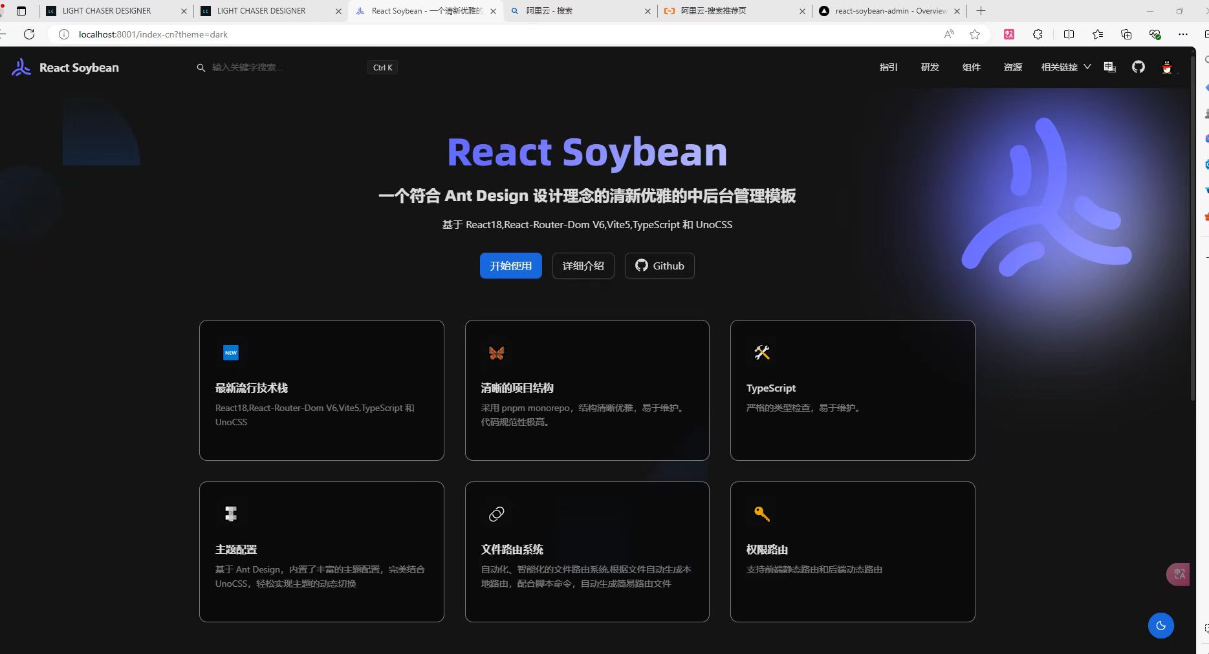Refresh the page with the browser reload button
1209x654 pixels.
click(x=29, y=34)
